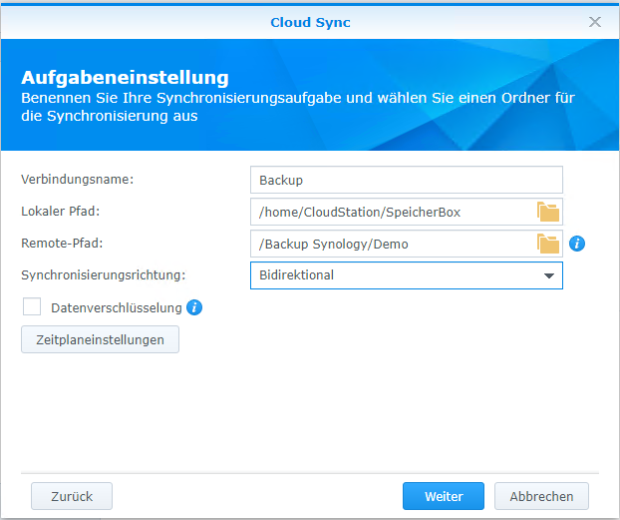
Task: Click the Remote-Pfad text field
Action: [392, 244]
